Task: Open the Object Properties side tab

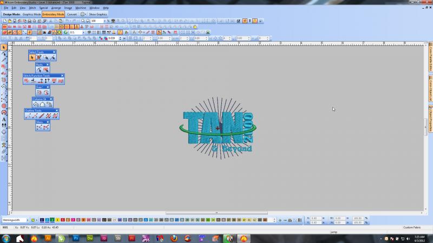Action: [x=430, y=119]
